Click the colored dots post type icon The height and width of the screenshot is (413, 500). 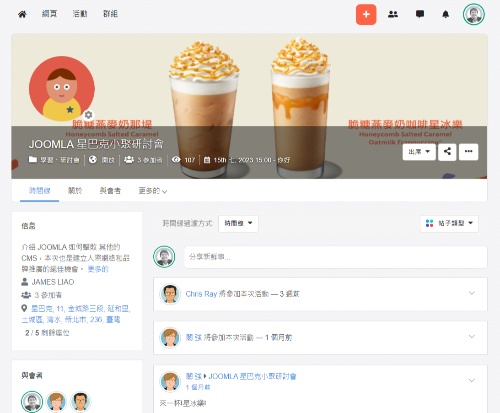[x=430, y=223]
